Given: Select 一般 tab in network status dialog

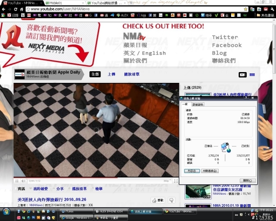Looking at the screenshot, I should coord(185,104).
